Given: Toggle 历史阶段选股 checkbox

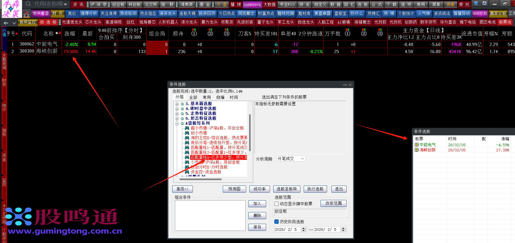Looking at the screenshot, I should pos(277,222).
